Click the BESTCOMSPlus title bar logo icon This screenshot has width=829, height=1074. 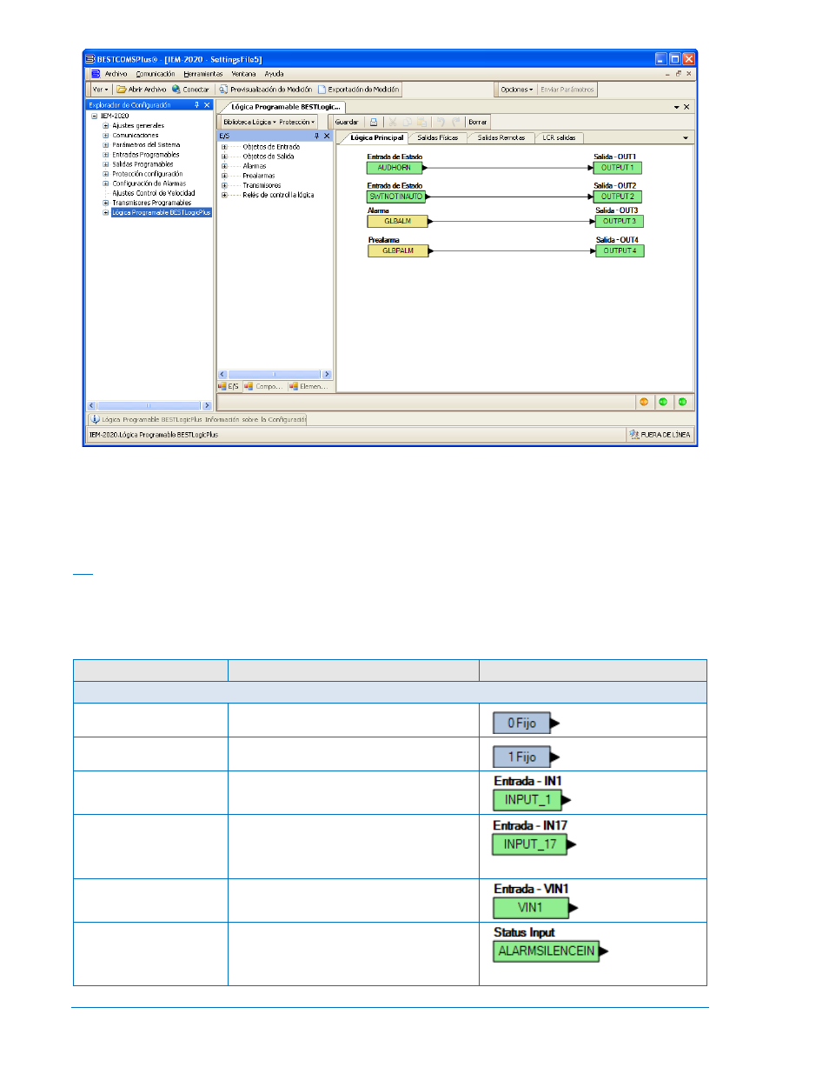tap(90, 59)
